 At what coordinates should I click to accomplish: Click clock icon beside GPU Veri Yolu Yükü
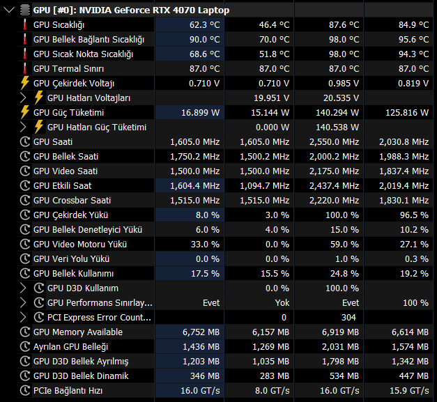(25, 258)
